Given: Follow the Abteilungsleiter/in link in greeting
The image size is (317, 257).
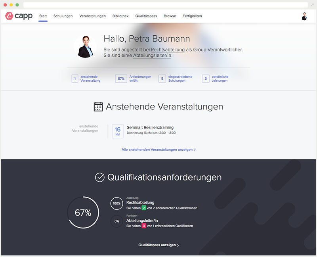Looking at the screenshot, I should tap(152, 56).
